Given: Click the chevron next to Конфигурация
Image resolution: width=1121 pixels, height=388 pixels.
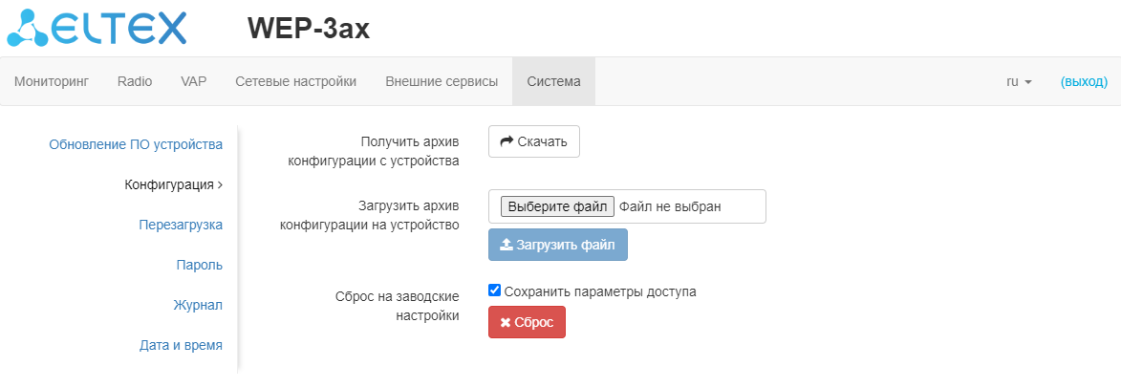Looking at the screenshot, I should 221,184.
